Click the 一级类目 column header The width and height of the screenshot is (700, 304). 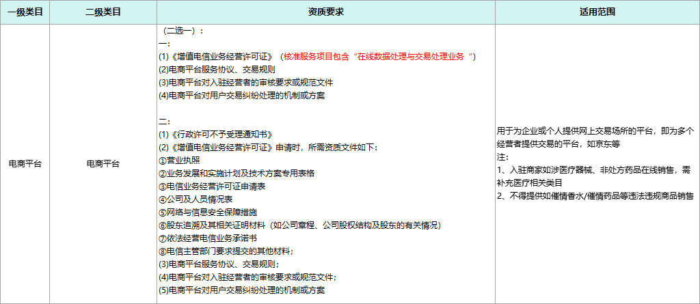(x=25, y=12)
